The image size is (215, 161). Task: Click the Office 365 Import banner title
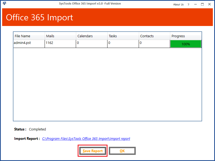[x=40, y=17]
